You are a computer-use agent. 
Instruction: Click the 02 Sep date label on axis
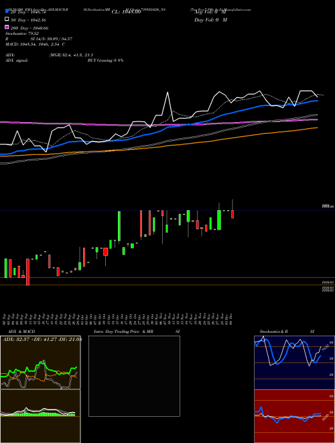tap(5, 319)
